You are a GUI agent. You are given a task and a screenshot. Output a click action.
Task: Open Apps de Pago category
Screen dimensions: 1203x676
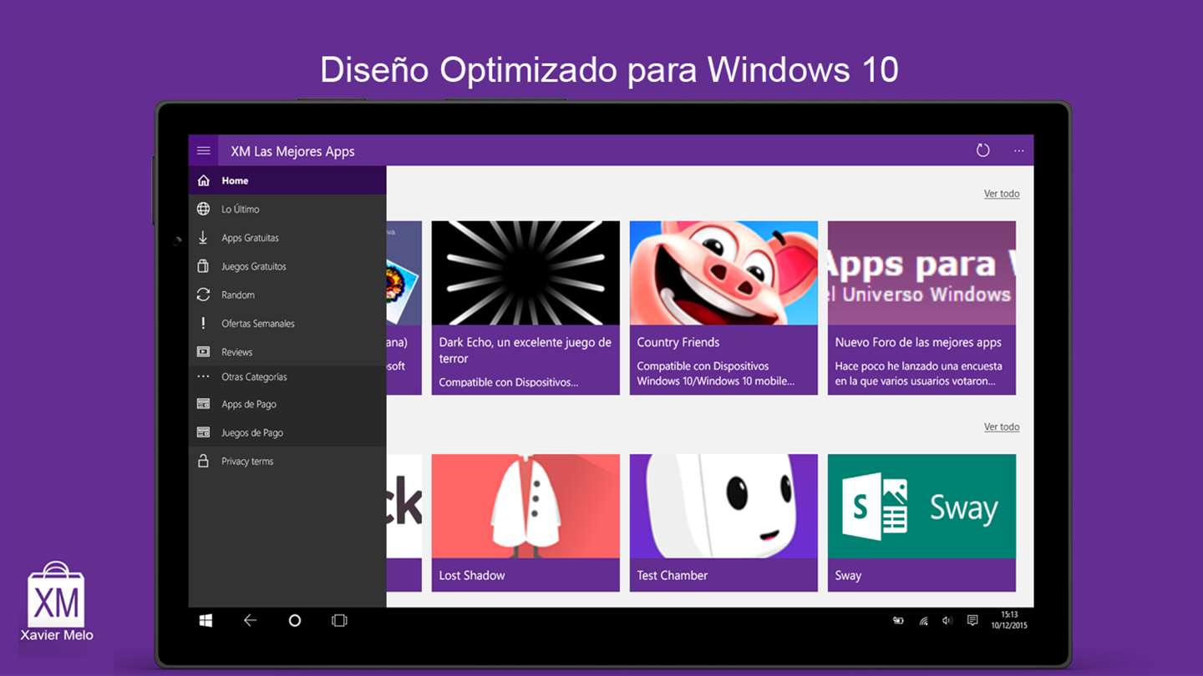coord(287,404)
